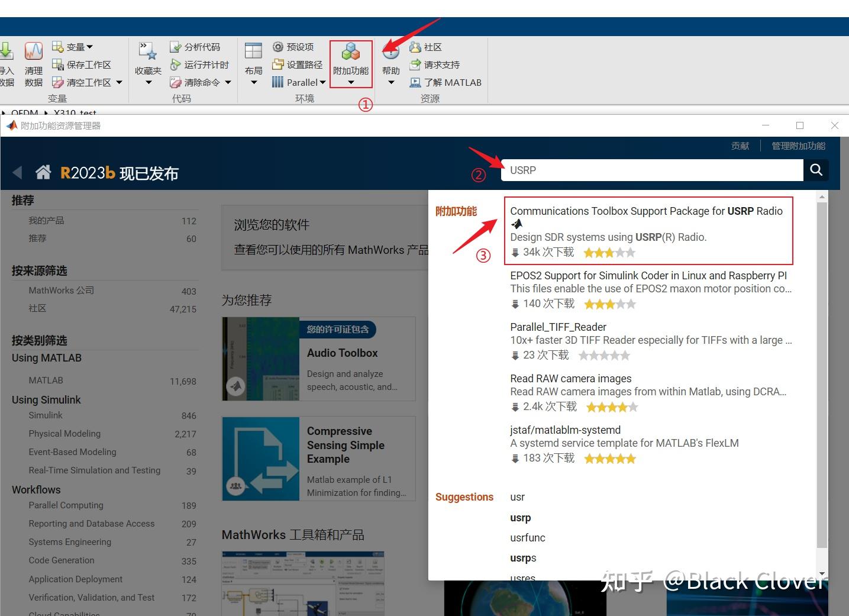
Task: Click Manage Add-Ons (管理附加功能) link
Action: point(798,146)
